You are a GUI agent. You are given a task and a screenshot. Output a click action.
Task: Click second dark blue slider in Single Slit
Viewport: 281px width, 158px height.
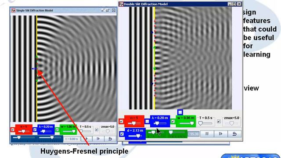click(x=50, y=137)
